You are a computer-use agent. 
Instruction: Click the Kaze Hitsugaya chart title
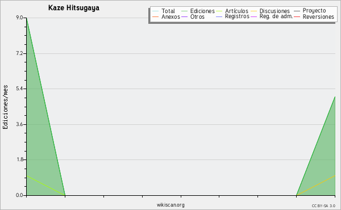74,8
